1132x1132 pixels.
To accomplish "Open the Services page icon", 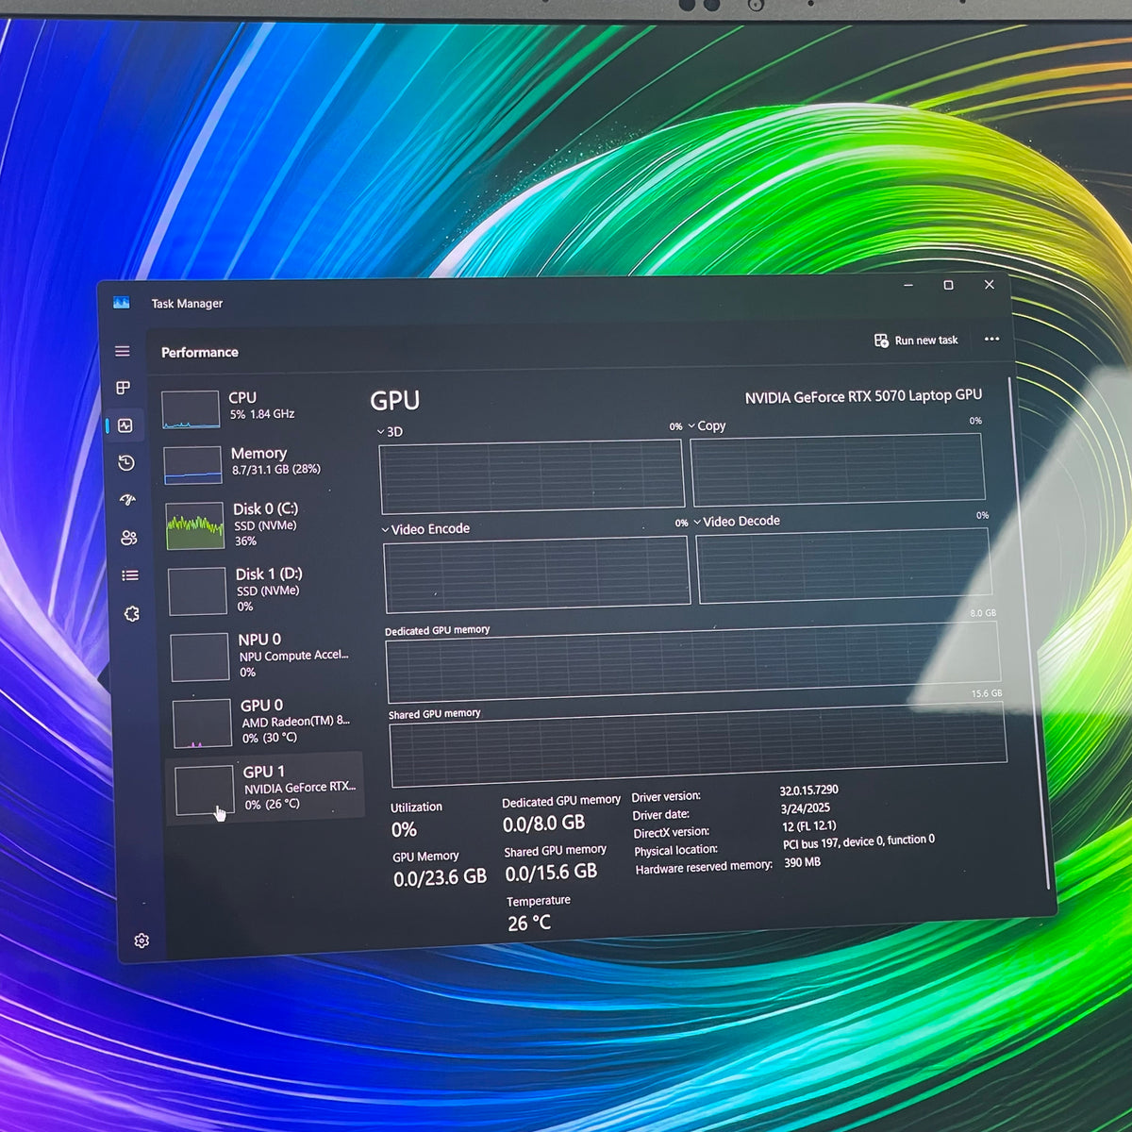I will point(132,613).
